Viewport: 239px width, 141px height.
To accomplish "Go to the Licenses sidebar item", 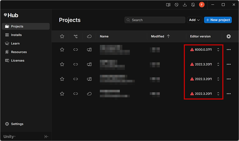I will [18, 60].
